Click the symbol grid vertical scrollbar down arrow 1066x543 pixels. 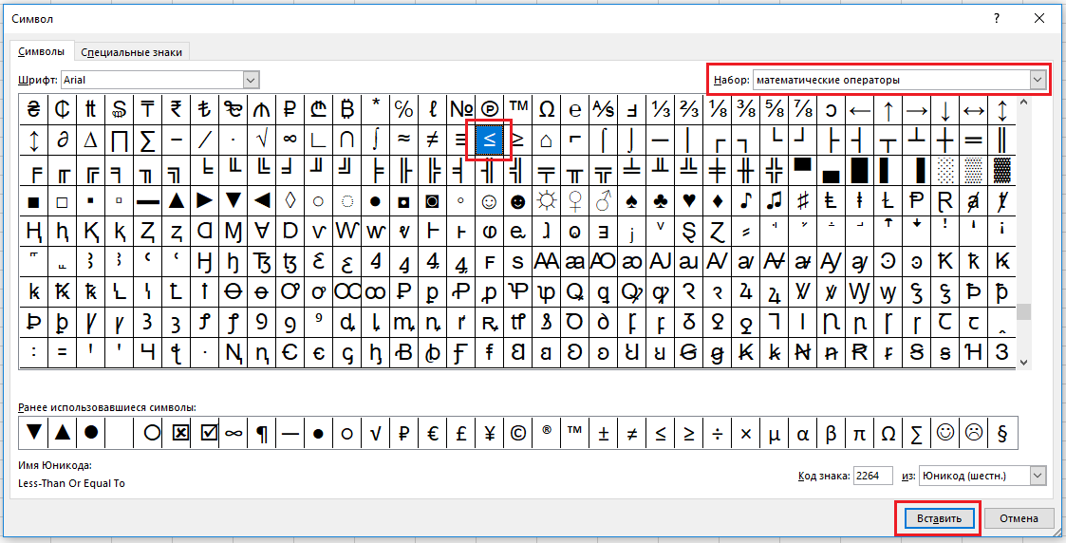pyautogui.click(x=1023, y=362)
